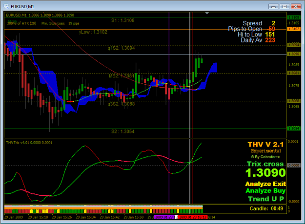
Task: Select the Daily Av value 223
Action: [270, 40]
